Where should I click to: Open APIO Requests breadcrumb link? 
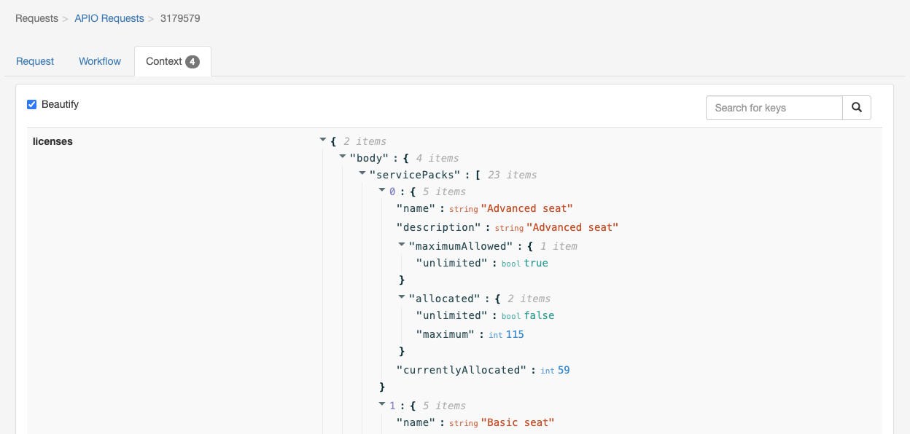(x=109, y=18)
